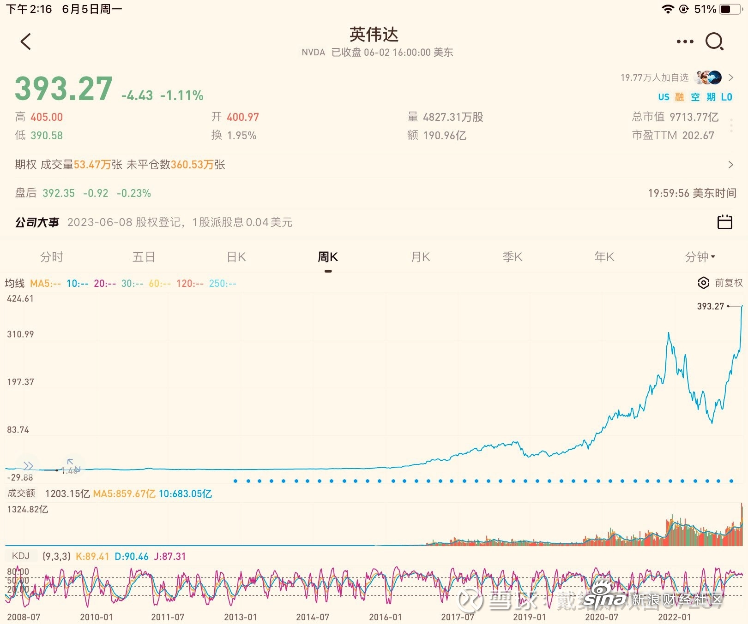
Task: Tap the double-arrow scroll chart icon
Action: (28, 465)
